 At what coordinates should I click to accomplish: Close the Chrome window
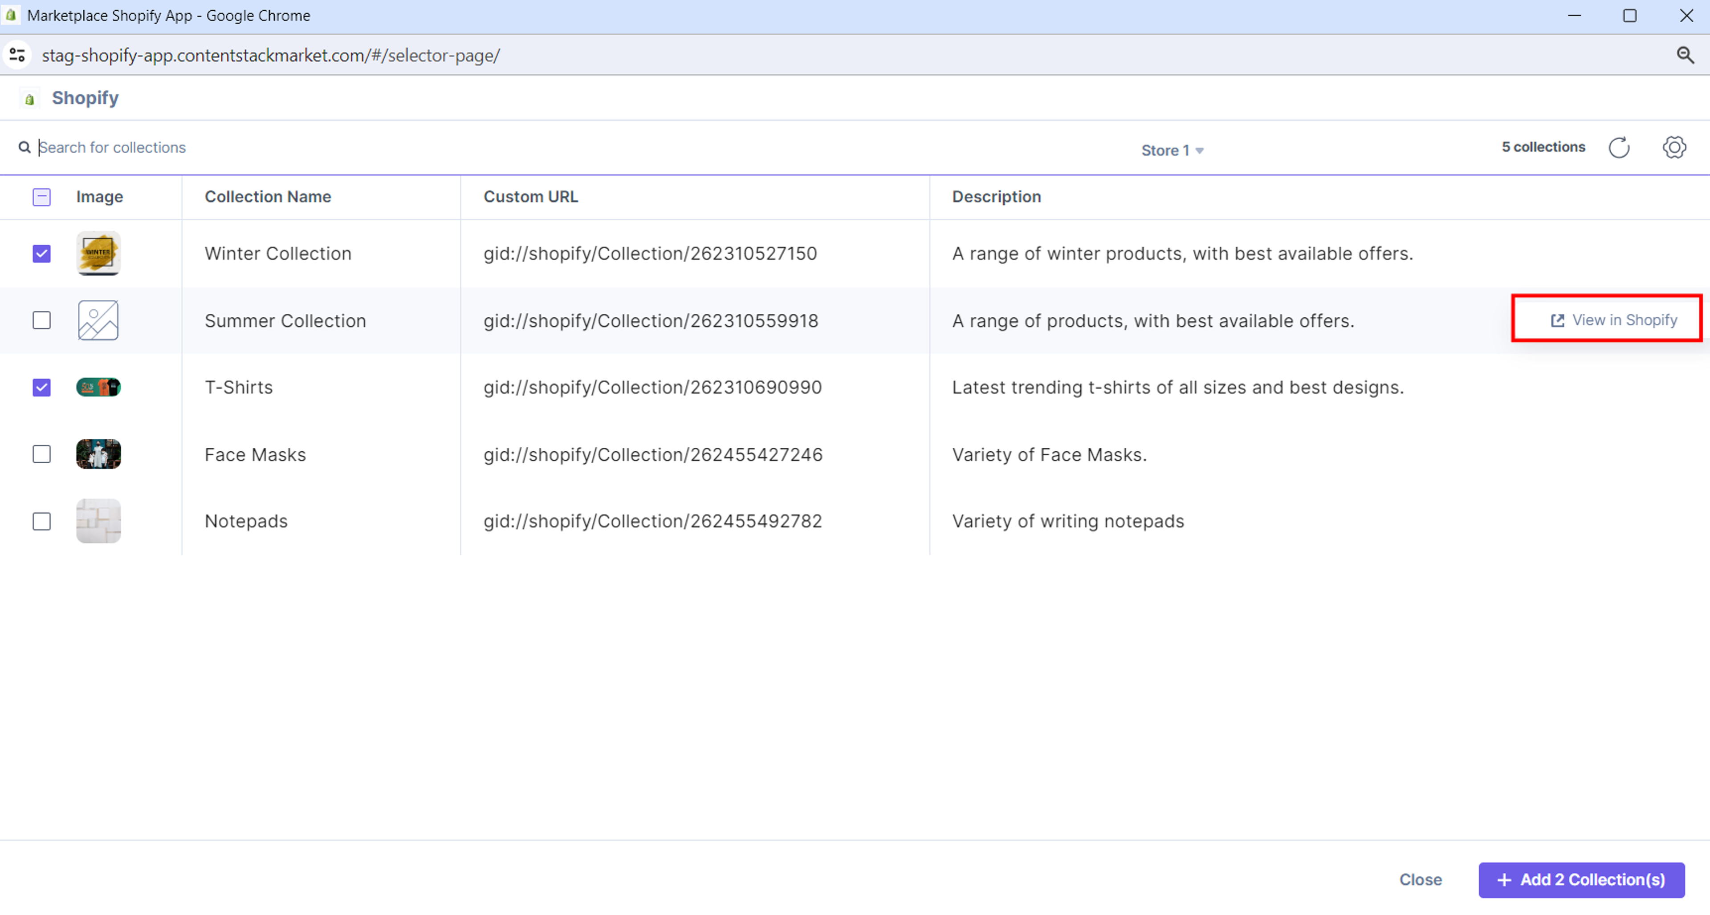point(1686,15)
